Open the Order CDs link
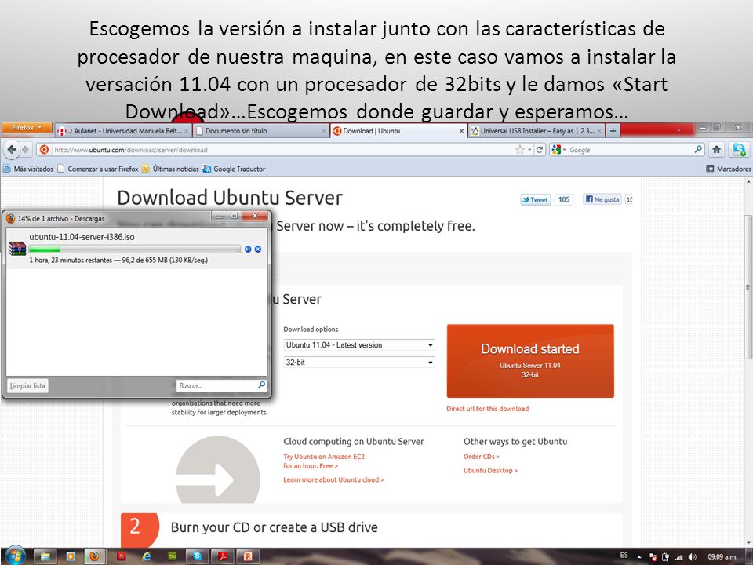753x565 pixels. [x=481, y=457]
